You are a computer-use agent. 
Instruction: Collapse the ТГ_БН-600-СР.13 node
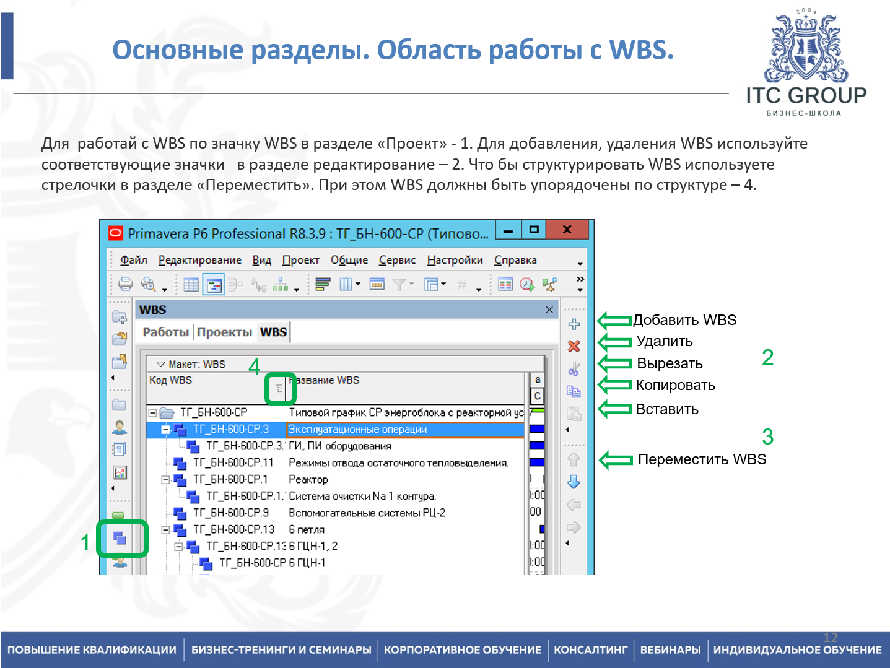[165, 530]
